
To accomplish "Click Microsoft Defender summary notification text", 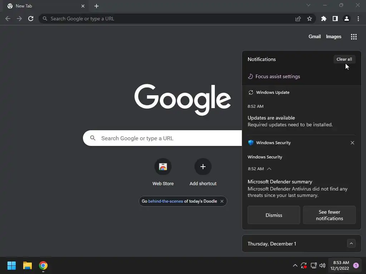I will pos(298,188).
